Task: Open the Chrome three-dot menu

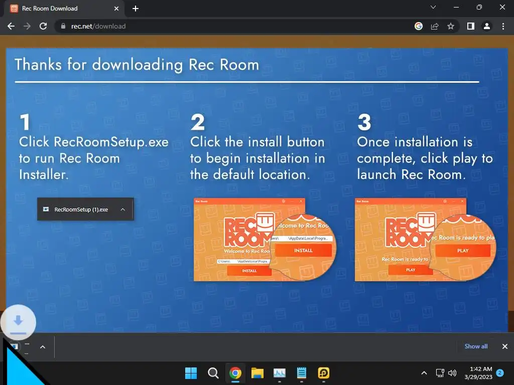Action: 503,26
